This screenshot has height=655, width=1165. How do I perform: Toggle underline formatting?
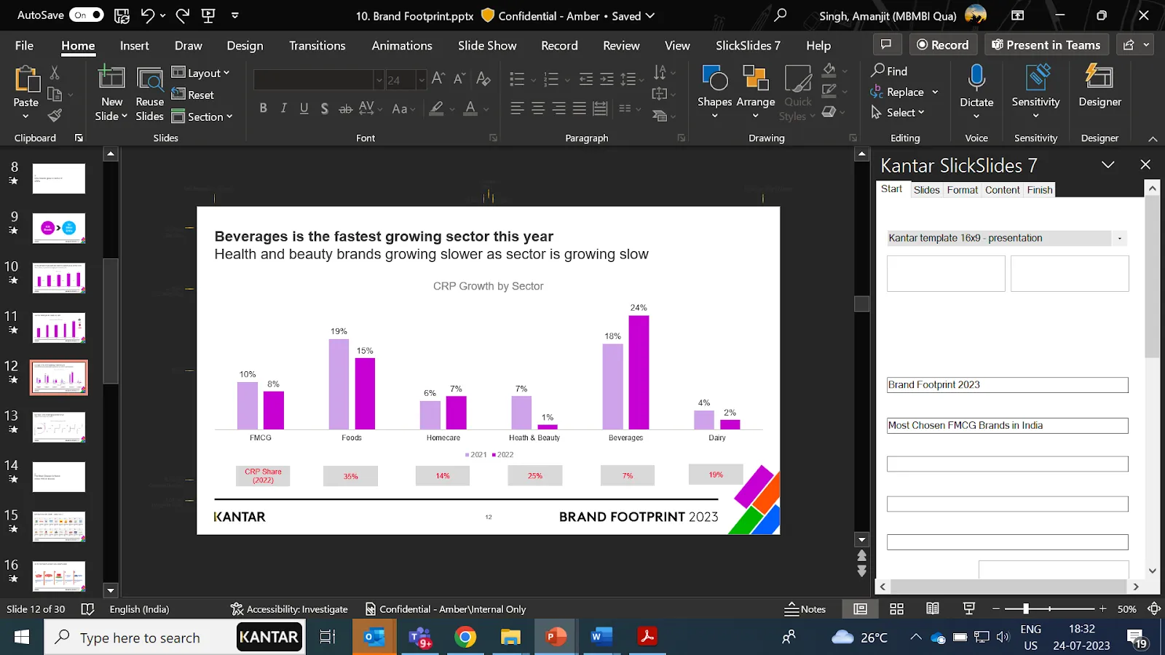pyautogui.click(x=304, y=108)
